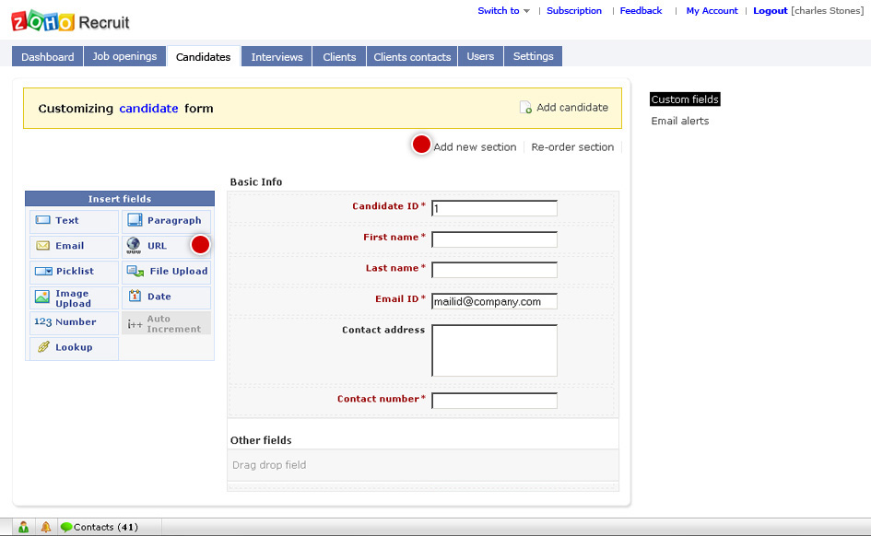Open the Contacts (41) chat bar
Image resolution: width=871 pixels, height=536 pixels.
[x=106, y=527]
